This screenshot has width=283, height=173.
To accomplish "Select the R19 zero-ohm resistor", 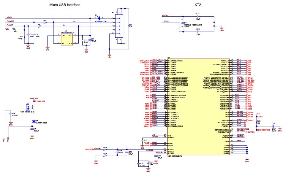I will tap(105, 149).
